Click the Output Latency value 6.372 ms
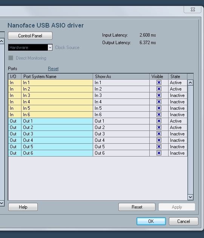 (148, 43)
